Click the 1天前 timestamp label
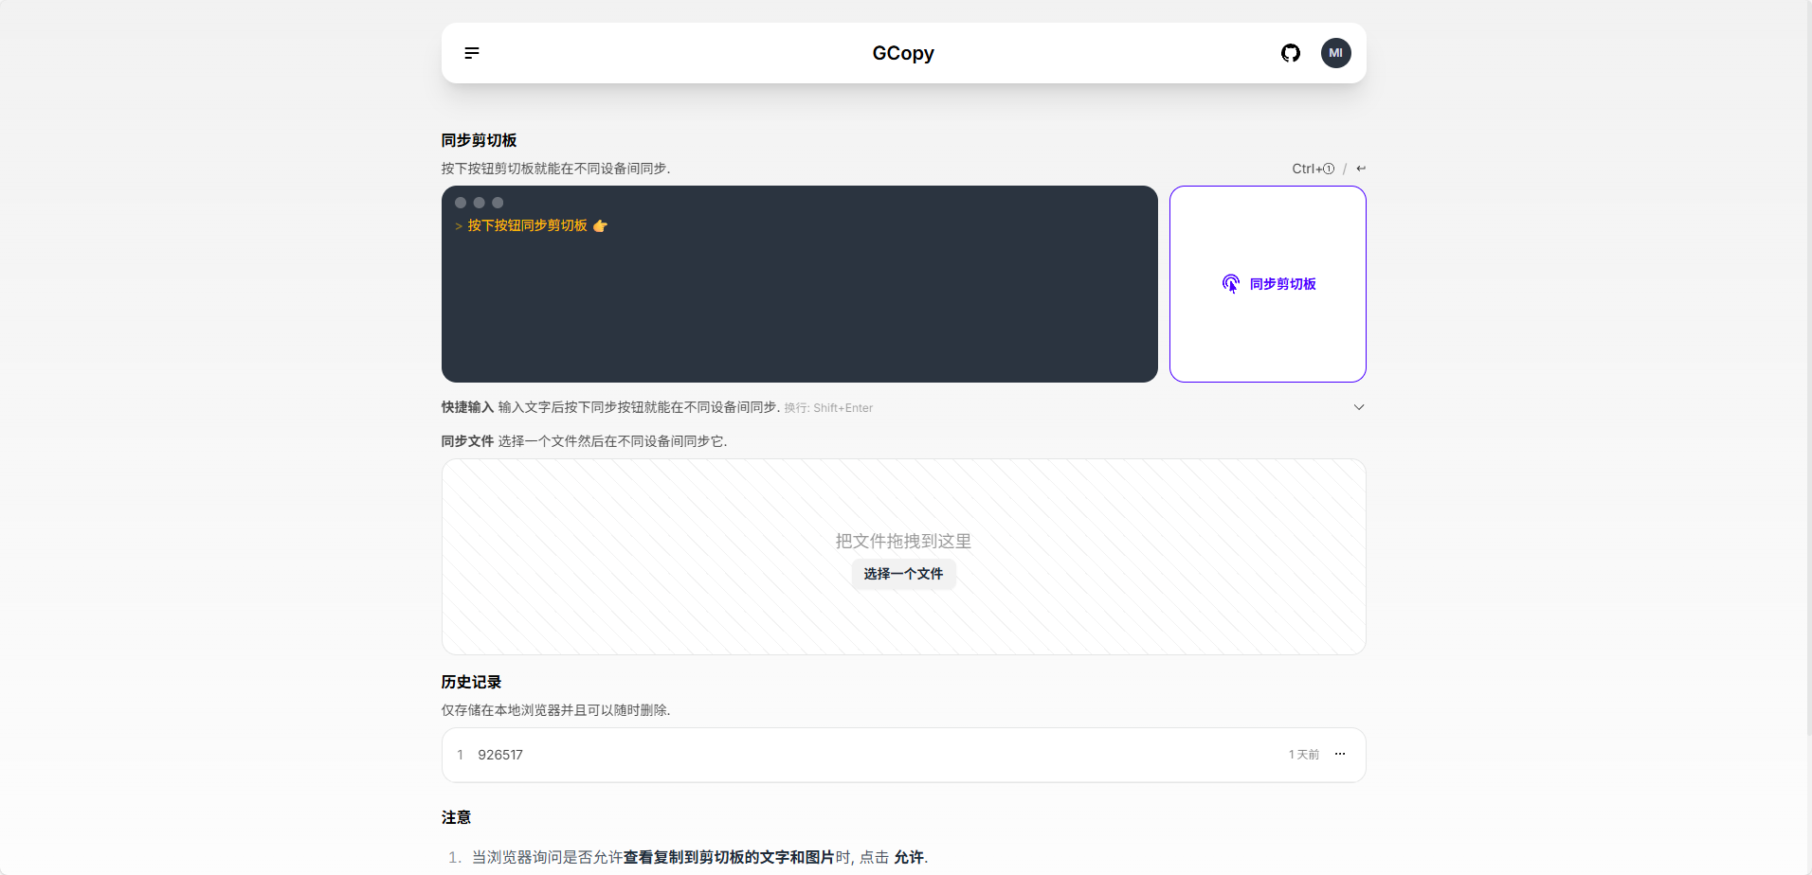Image resolution: width=1812 pixels, height=875 pixels. coord(1302,754)
